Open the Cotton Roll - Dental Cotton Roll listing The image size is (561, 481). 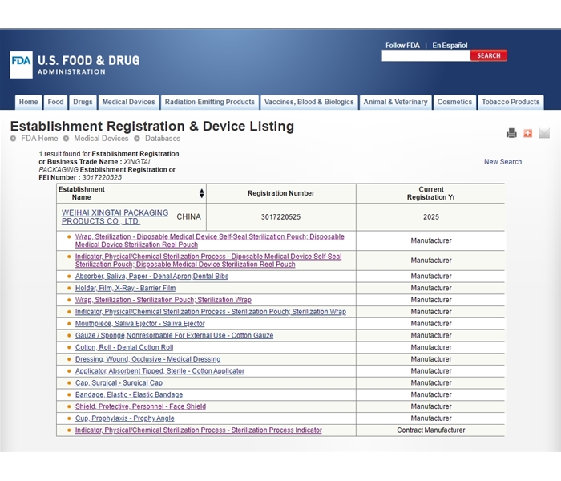tap(124, 347)
